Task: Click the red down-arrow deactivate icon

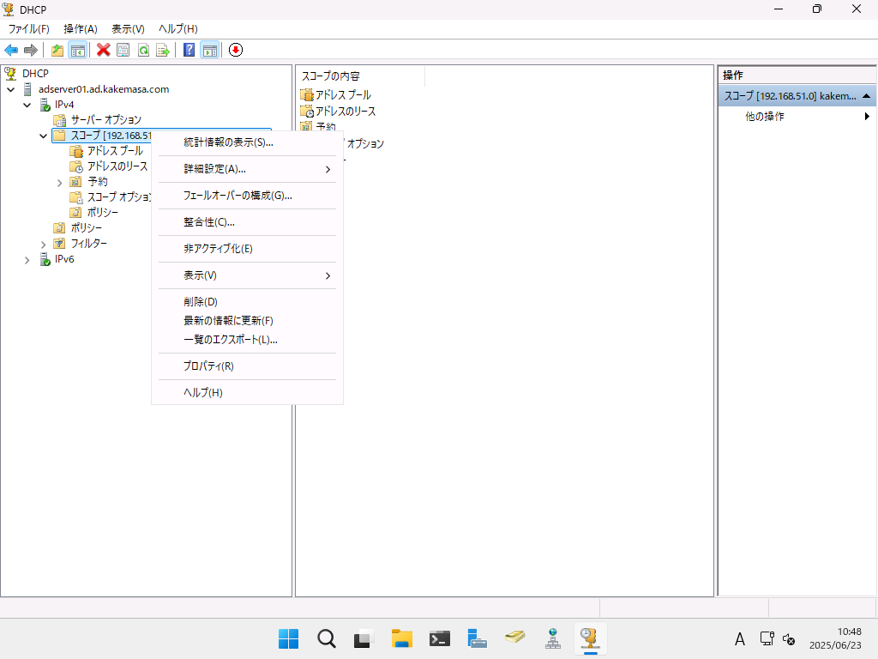Action: click(x=236, y=50)
